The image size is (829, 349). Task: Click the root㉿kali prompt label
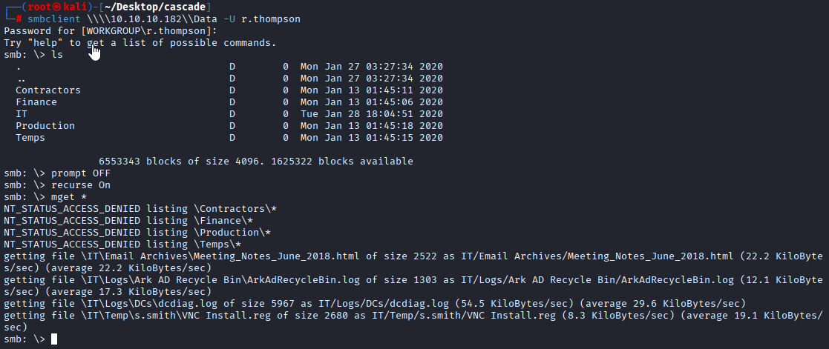pos(63,7)
